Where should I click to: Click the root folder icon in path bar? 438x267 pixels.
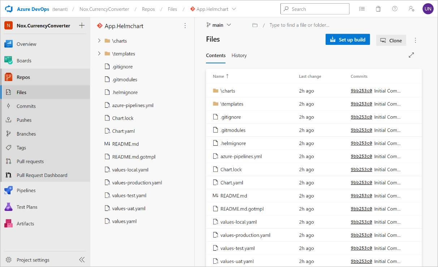[255, 25]
